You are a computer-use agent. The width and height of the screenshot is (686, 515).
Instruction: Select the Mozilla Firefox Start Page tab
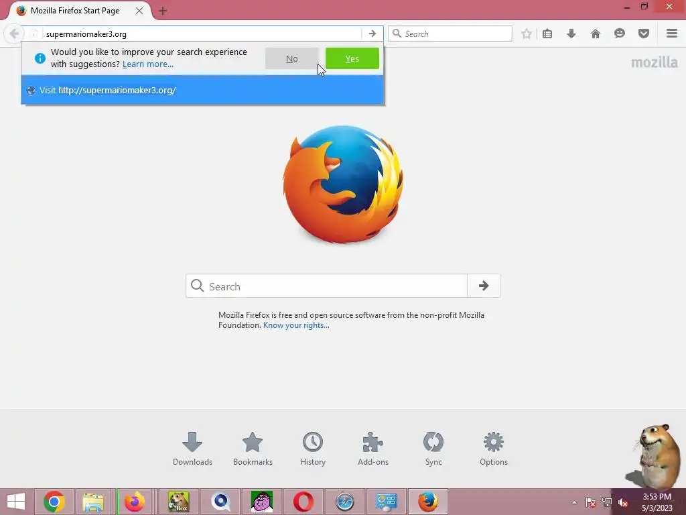[75, 11]
